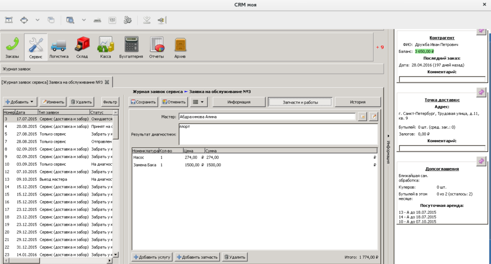Image resolution: width=491 pixels, height=264 pixels.
Task: Click the select-master icon next to Мастер field
Action: 362,117
